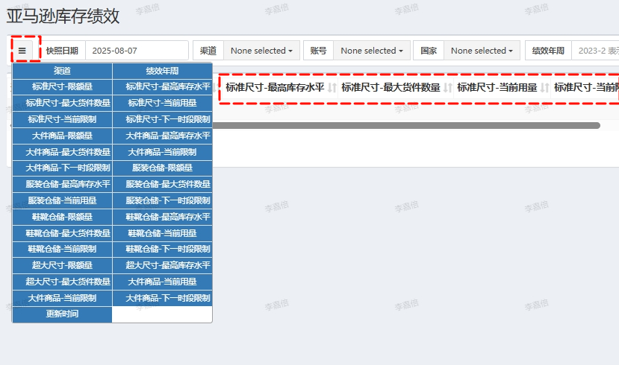Open the hamburger column-list menu button

click(x=22, y=51)
